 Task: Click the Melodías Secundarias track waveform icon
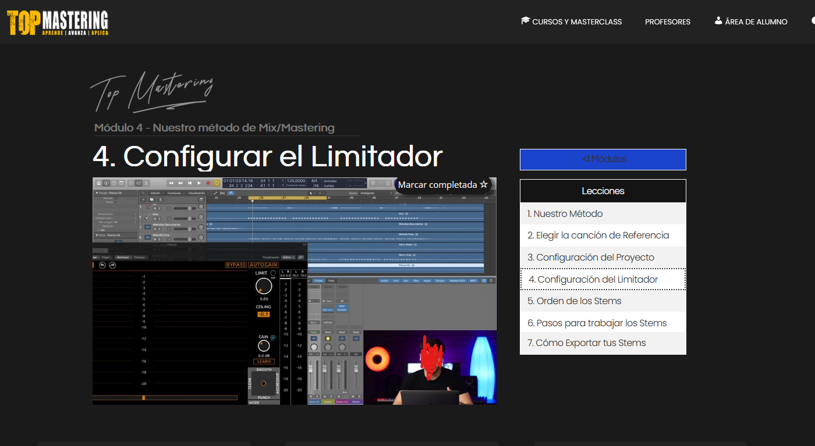[147, 227]
